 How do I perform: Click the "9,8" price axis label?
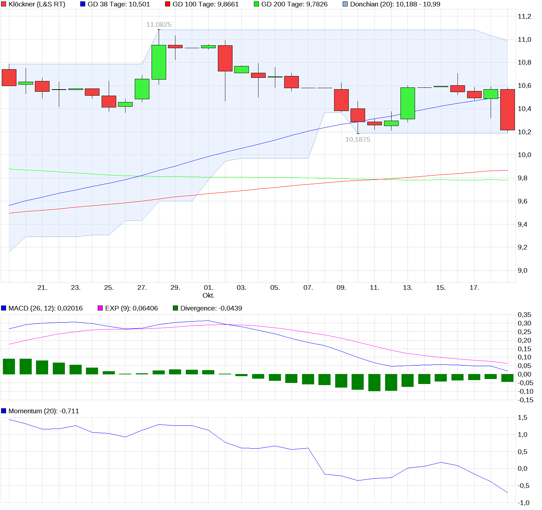[x=522, y=178]
